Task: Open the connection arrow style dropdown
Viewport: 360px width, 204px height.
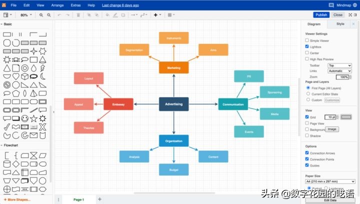Action: point(134,15)
